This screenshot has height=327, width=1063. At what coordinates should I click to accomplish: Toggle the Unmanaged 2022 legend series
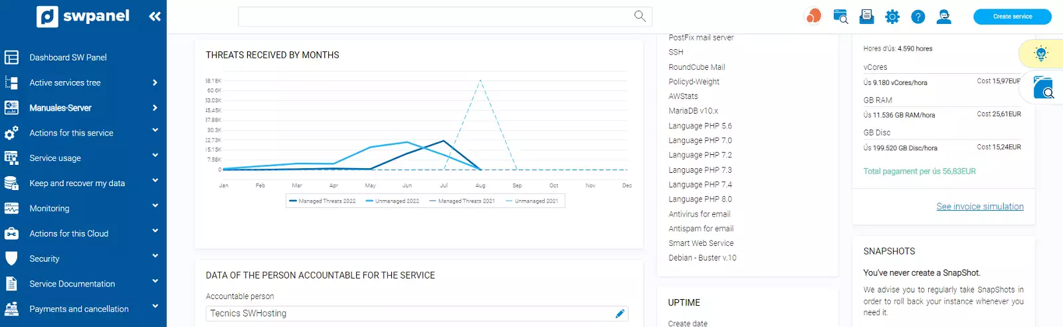pos(393,201)
